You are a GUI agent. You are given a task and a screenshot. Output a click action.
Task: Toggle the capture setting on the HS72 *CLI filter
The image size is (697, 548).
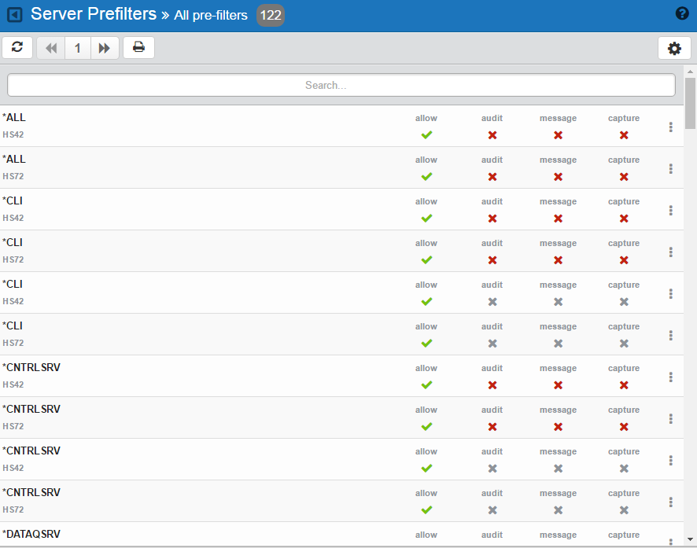tap(623, 259)
